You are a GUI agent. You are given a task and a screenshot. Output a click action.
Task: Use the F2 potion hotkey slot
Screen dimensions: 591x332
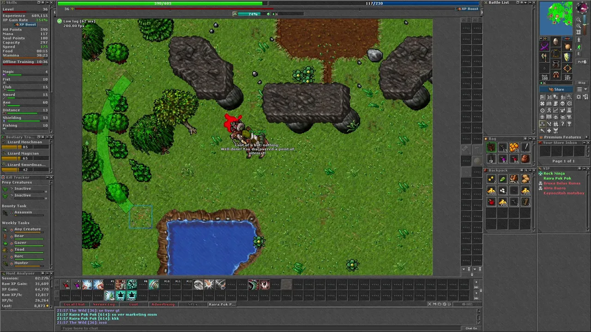click(77, 285)
